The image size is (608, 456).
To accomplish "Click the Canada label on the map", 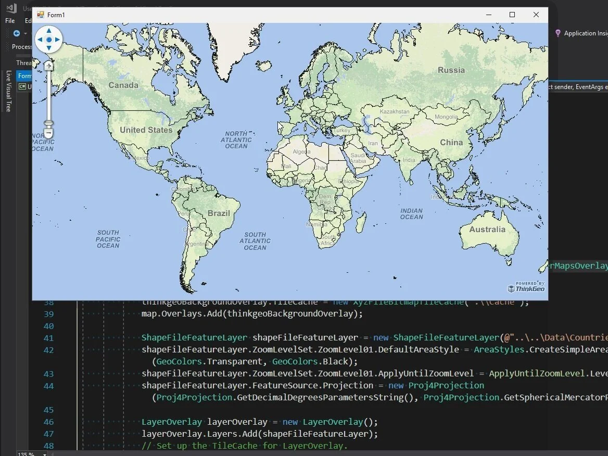I will 123,85.
